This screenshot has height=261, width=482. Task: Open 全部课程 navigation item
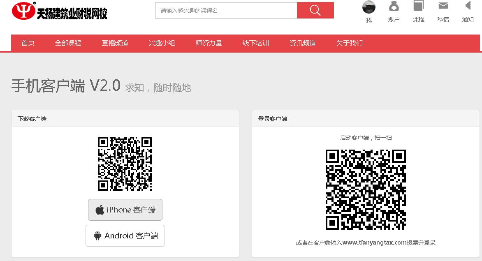point(68,43)
